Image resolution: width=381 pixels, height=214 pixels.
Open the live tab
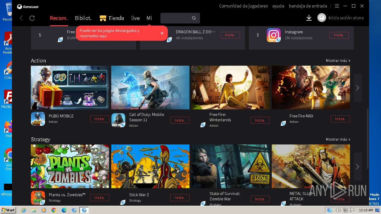tap(135, 18)
